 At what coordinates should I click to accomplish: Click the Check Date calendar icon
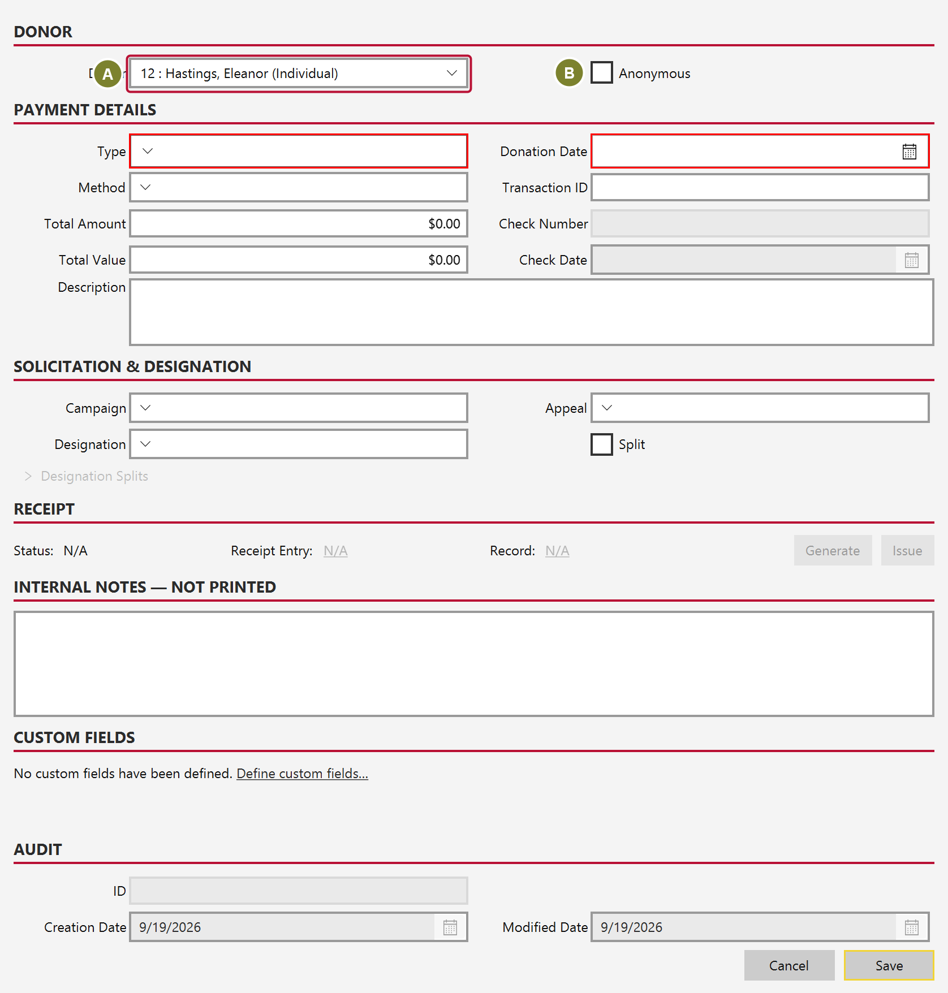pos(911,260)
